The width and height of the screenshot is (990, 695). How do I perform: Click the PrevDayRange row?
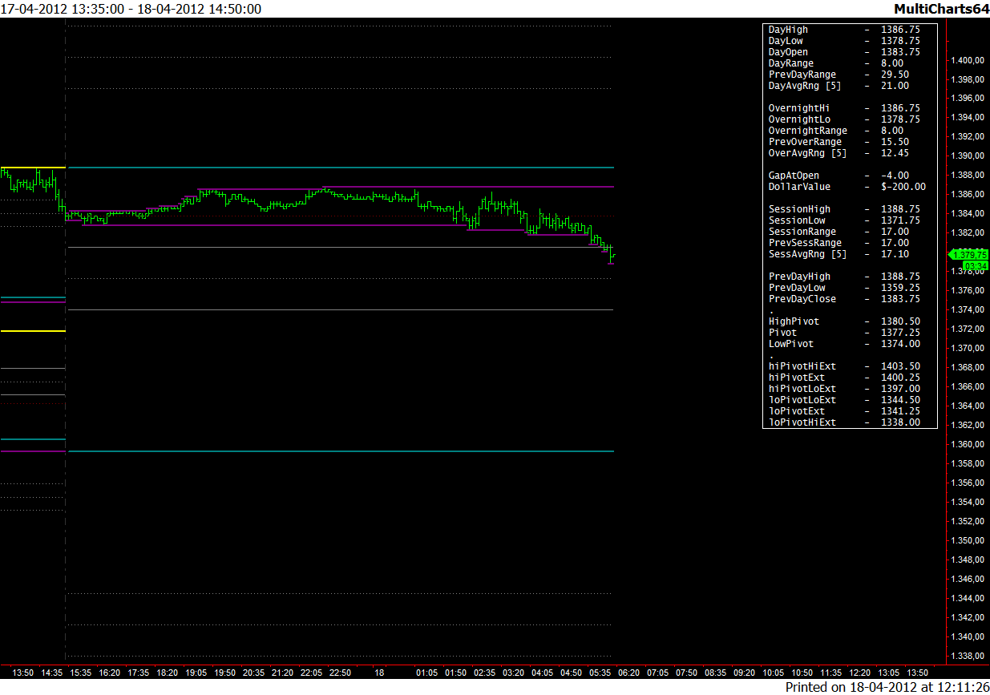point(838,75)
